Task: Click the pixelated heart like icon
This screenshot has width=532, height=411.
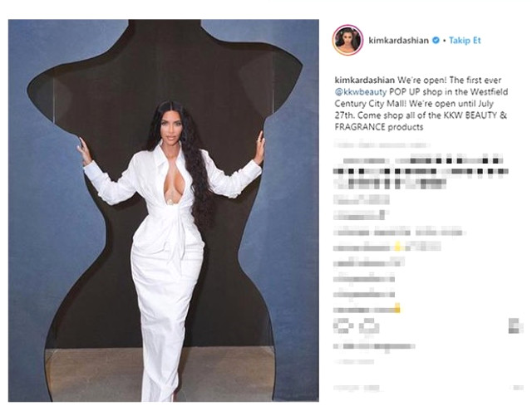Action: (341, 326)
